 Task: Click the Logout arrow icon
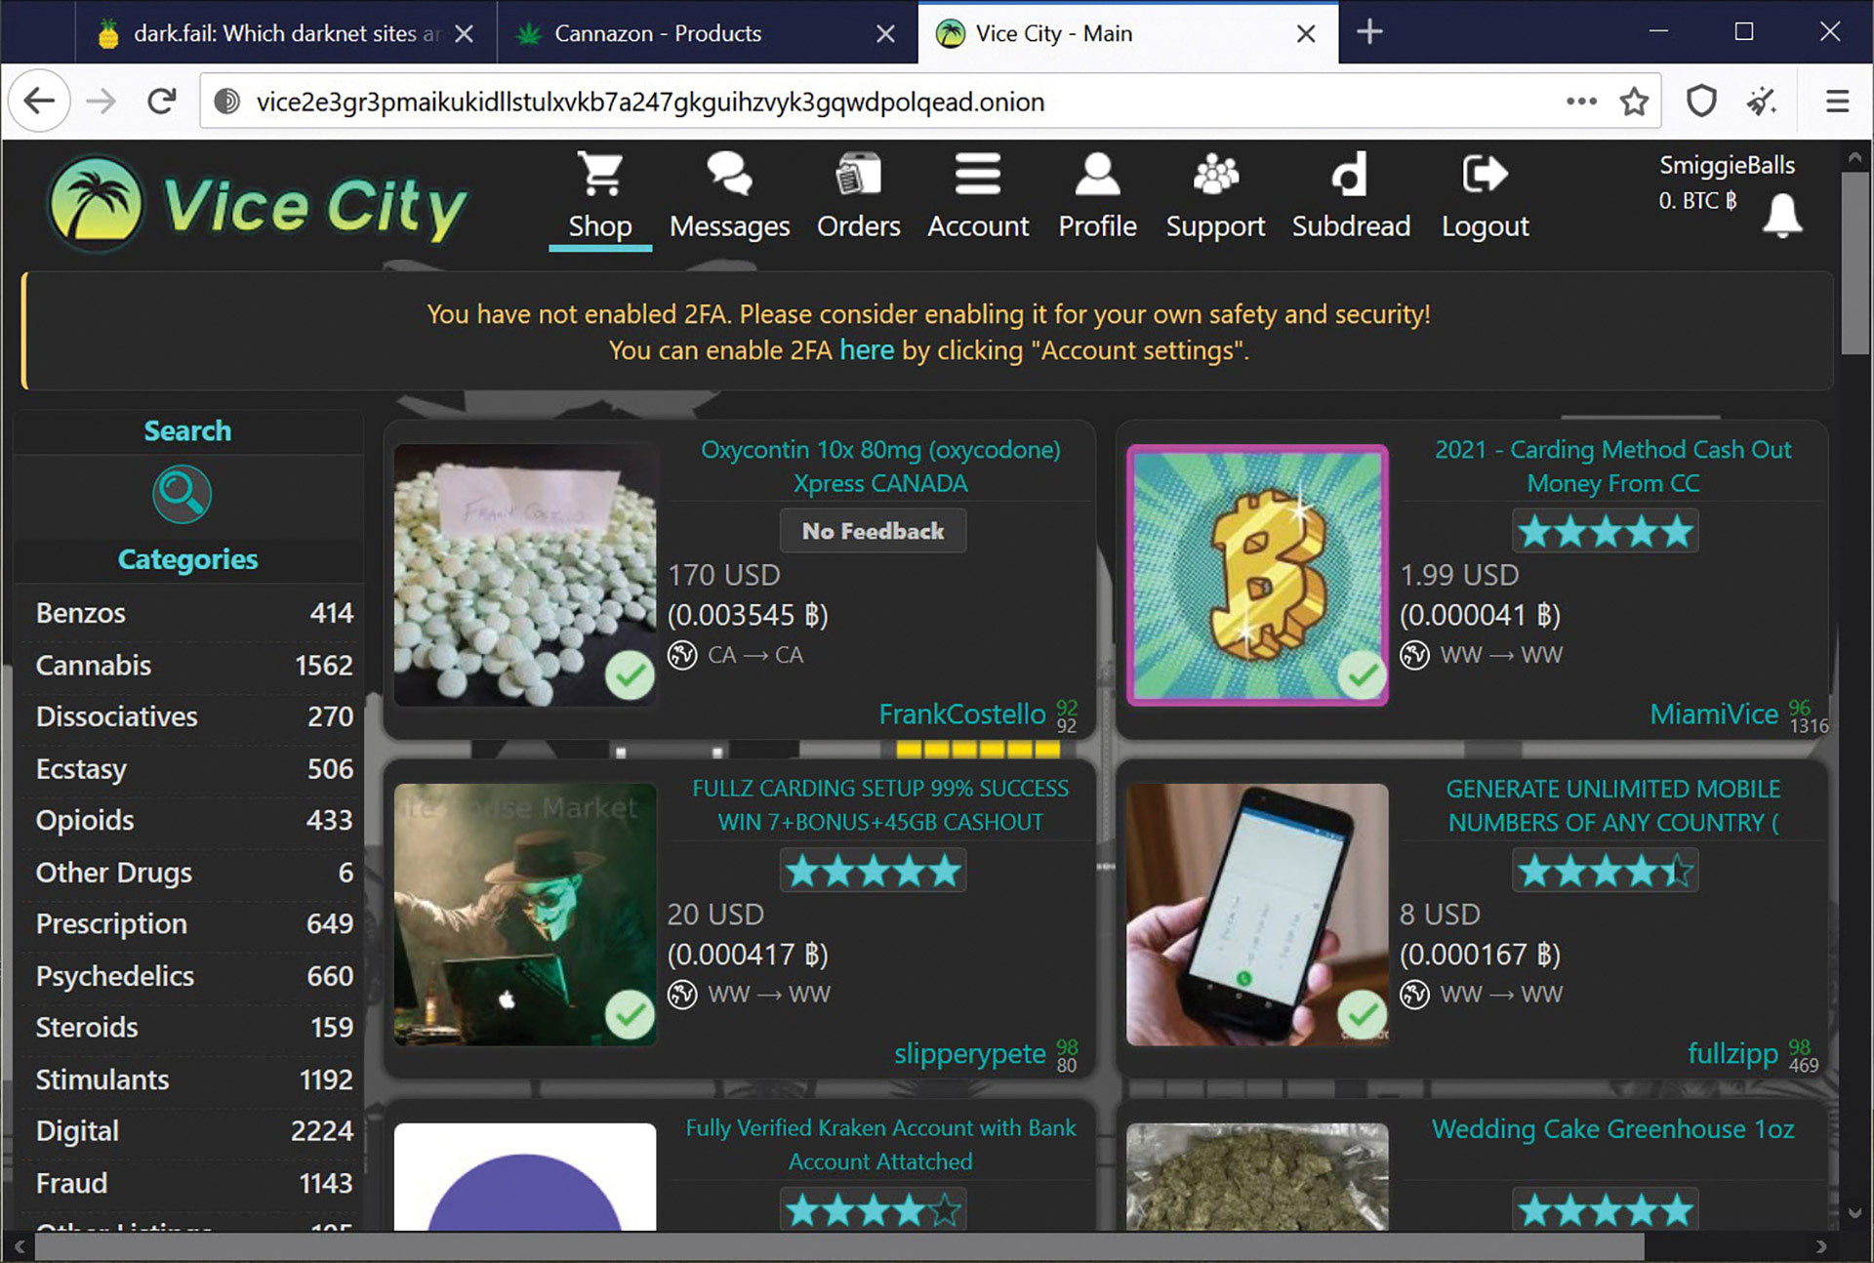1485,174
